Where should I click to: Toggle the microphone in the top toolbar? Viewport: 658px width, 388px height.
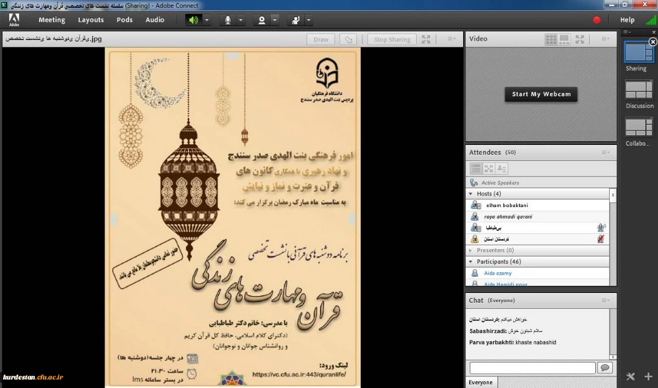pyautogui.click(x=228, y=20)
